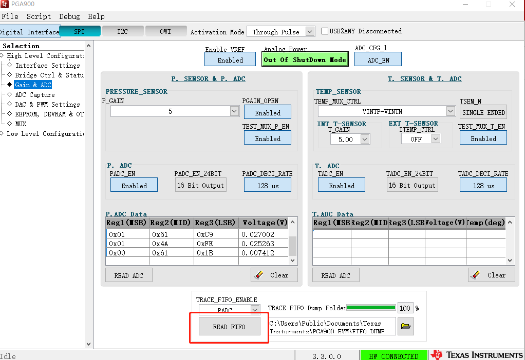
Task: Clear the T. ADC data table
Action: (x=491, y=275)
